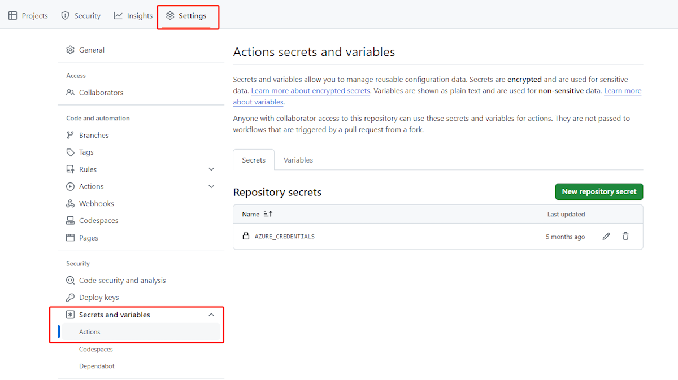The width and height of the screenshot is (678, 380).
Task: Open General settings via the gear icon
Action: pos(70,50)
